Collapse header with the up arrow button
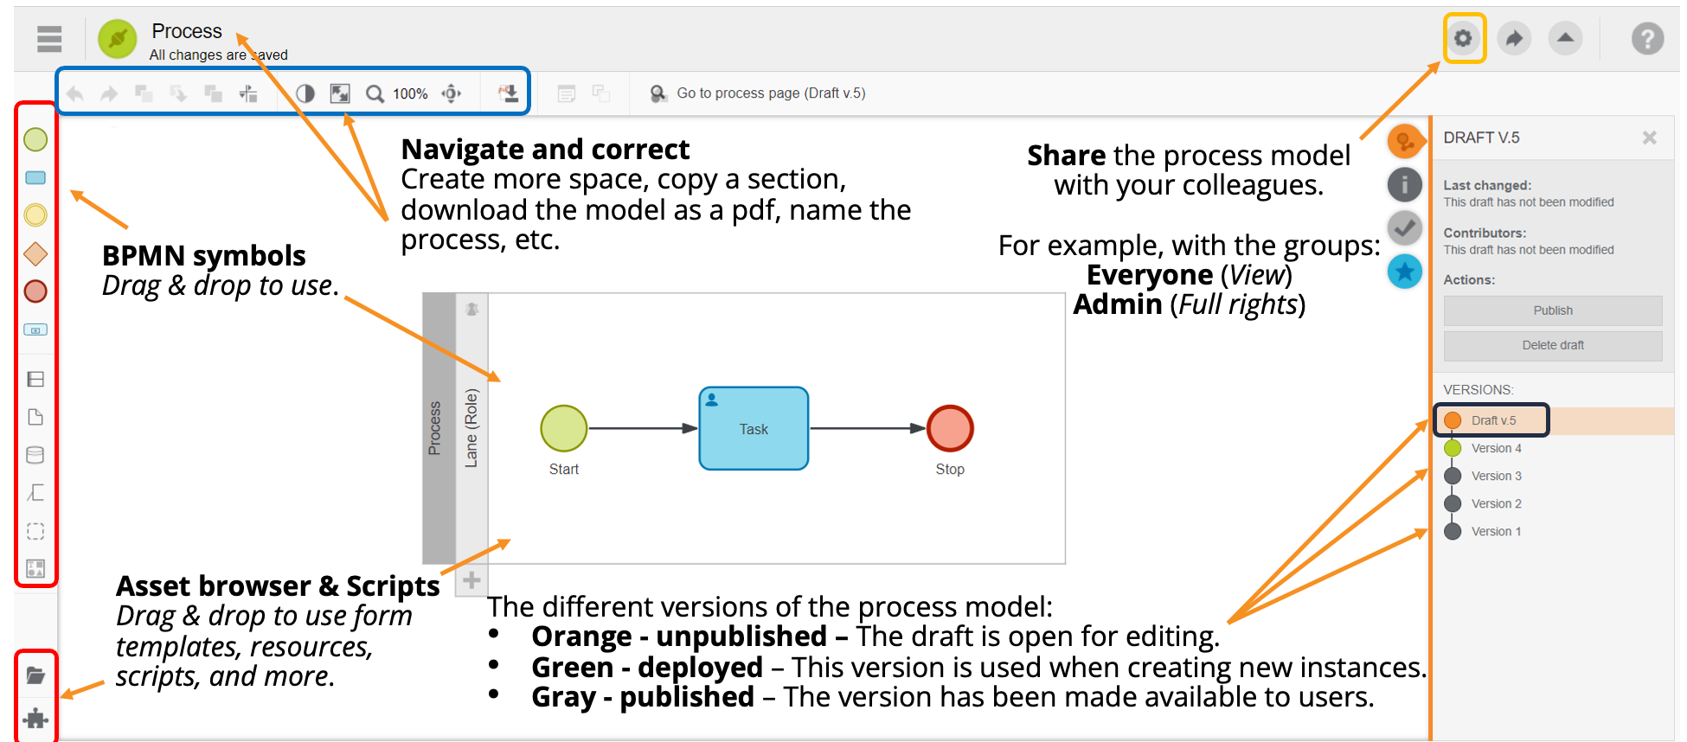Screen dimensions: 1687x742 pos(1565,39)
